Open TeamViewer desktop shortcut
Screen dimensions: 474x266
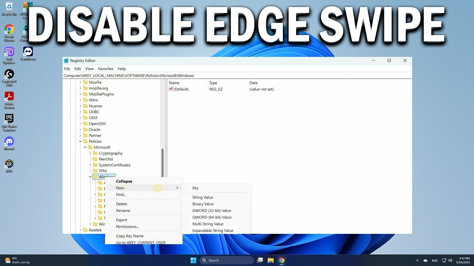(x=28, y=54)
